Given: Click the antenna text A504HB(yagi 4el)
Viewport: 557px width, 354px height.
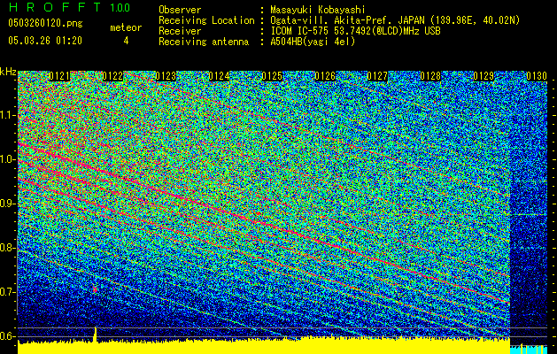Looking at the screenshot, I should pyautogui.click(x=313, y=42).
